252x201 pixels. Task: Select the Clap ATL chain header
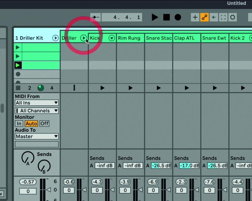point(186,38)
